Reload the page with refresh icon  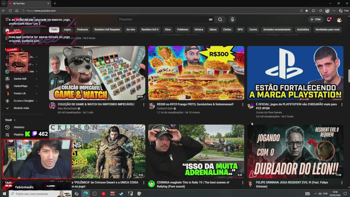[x=10, y=11]
